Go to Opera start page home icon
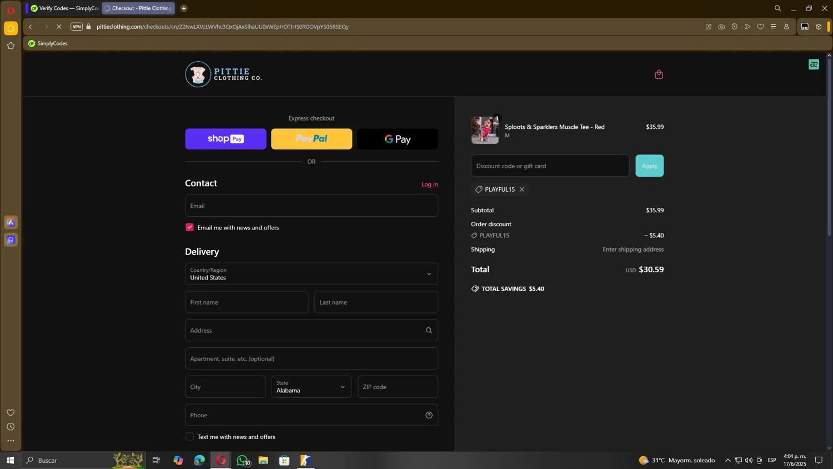This screenshot has height=469, width=833. pyautogui.click(x=11, y=28)
